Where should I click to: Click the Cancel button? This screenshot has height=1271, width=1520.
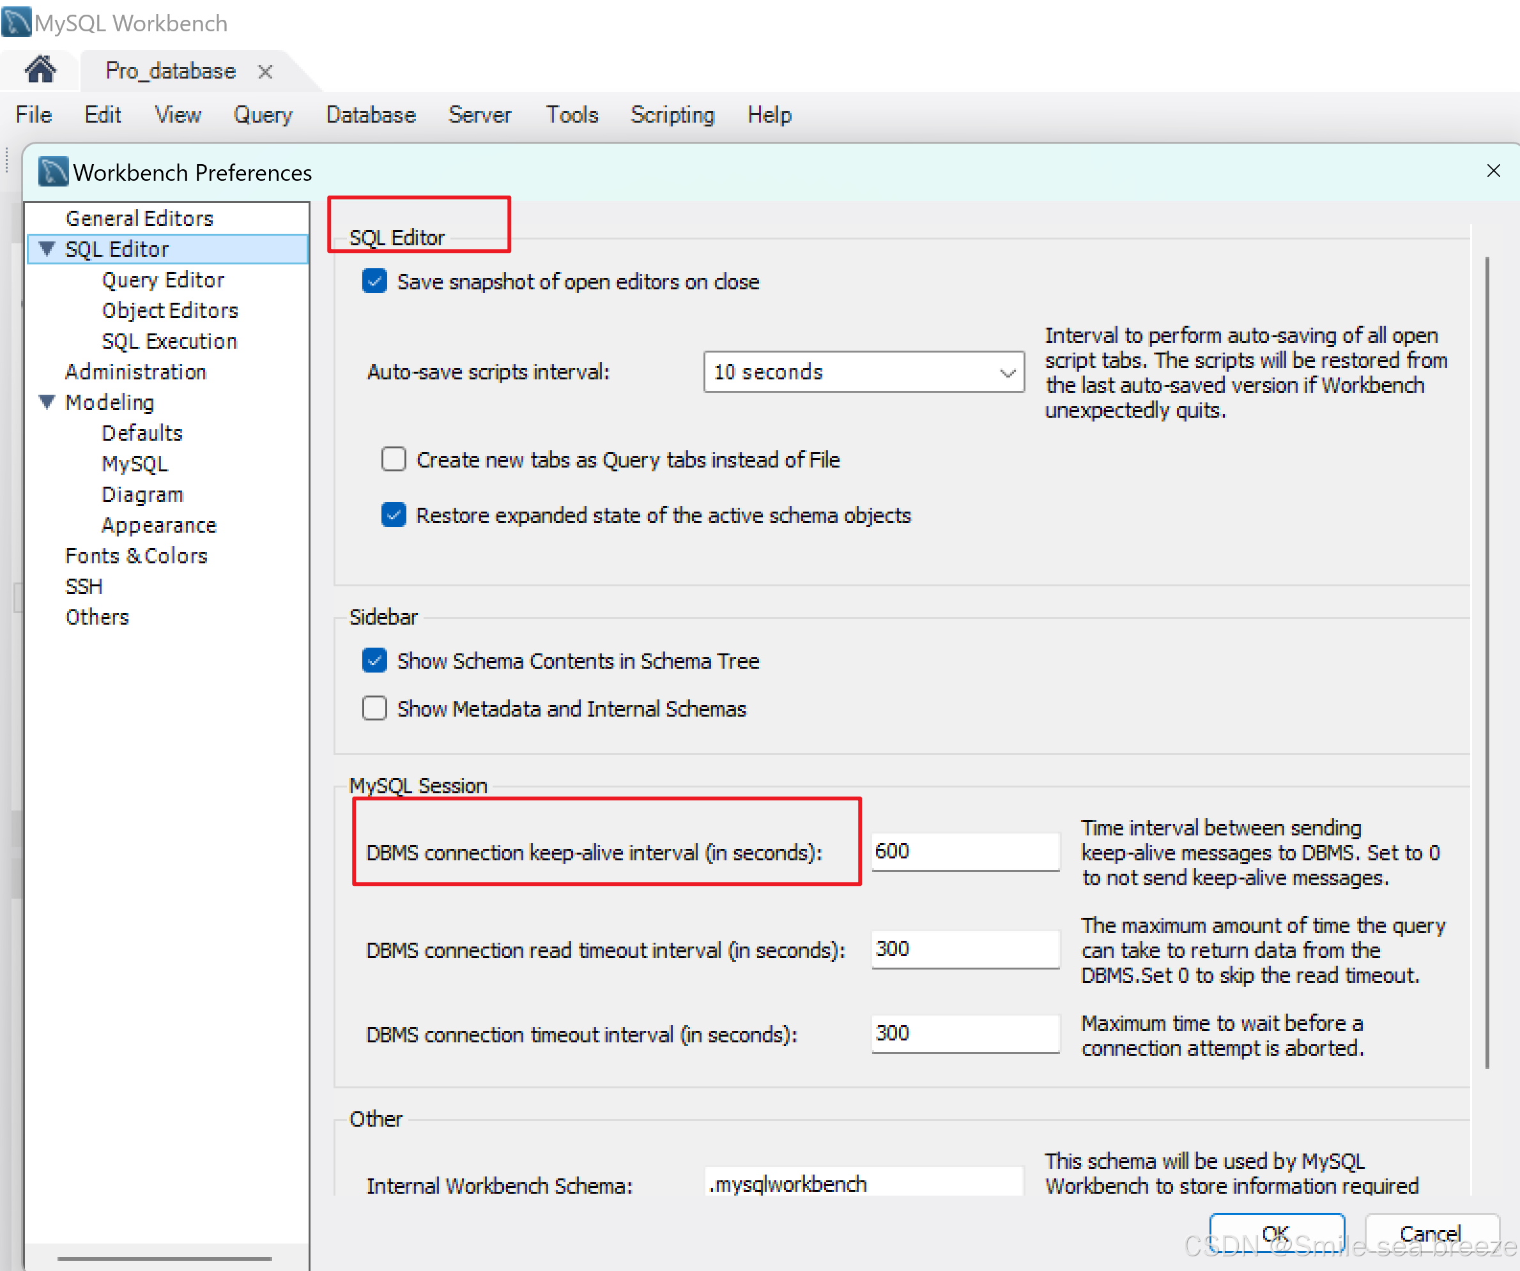(x=1429, y=1233)
